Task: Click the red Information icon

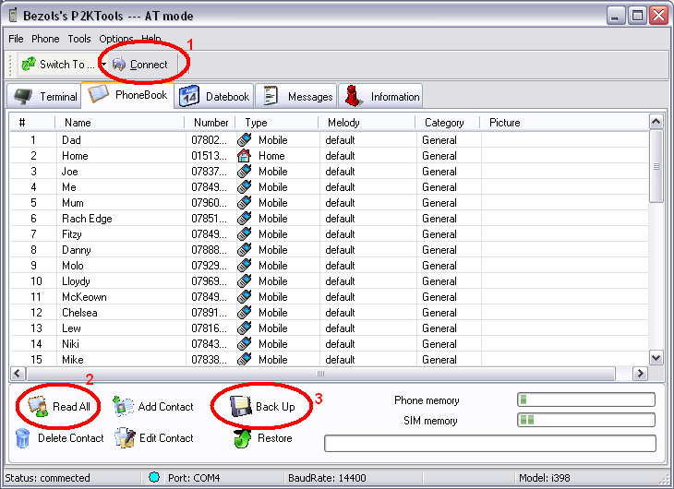Action: point(353,95)
